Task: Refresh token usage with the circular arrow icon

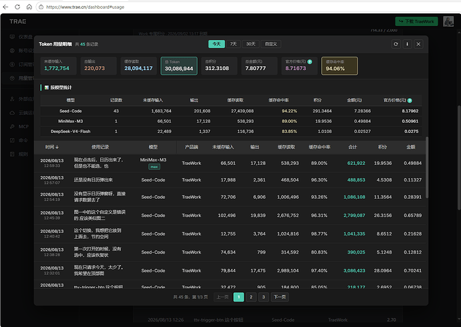Action: (396, 44)
